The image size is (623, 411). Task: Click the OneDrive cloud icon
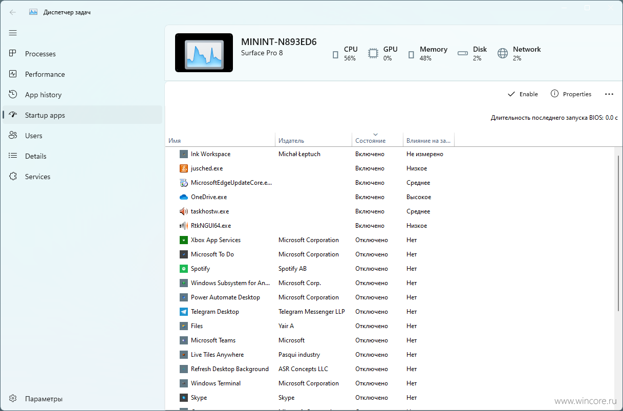tap(184, 197)
